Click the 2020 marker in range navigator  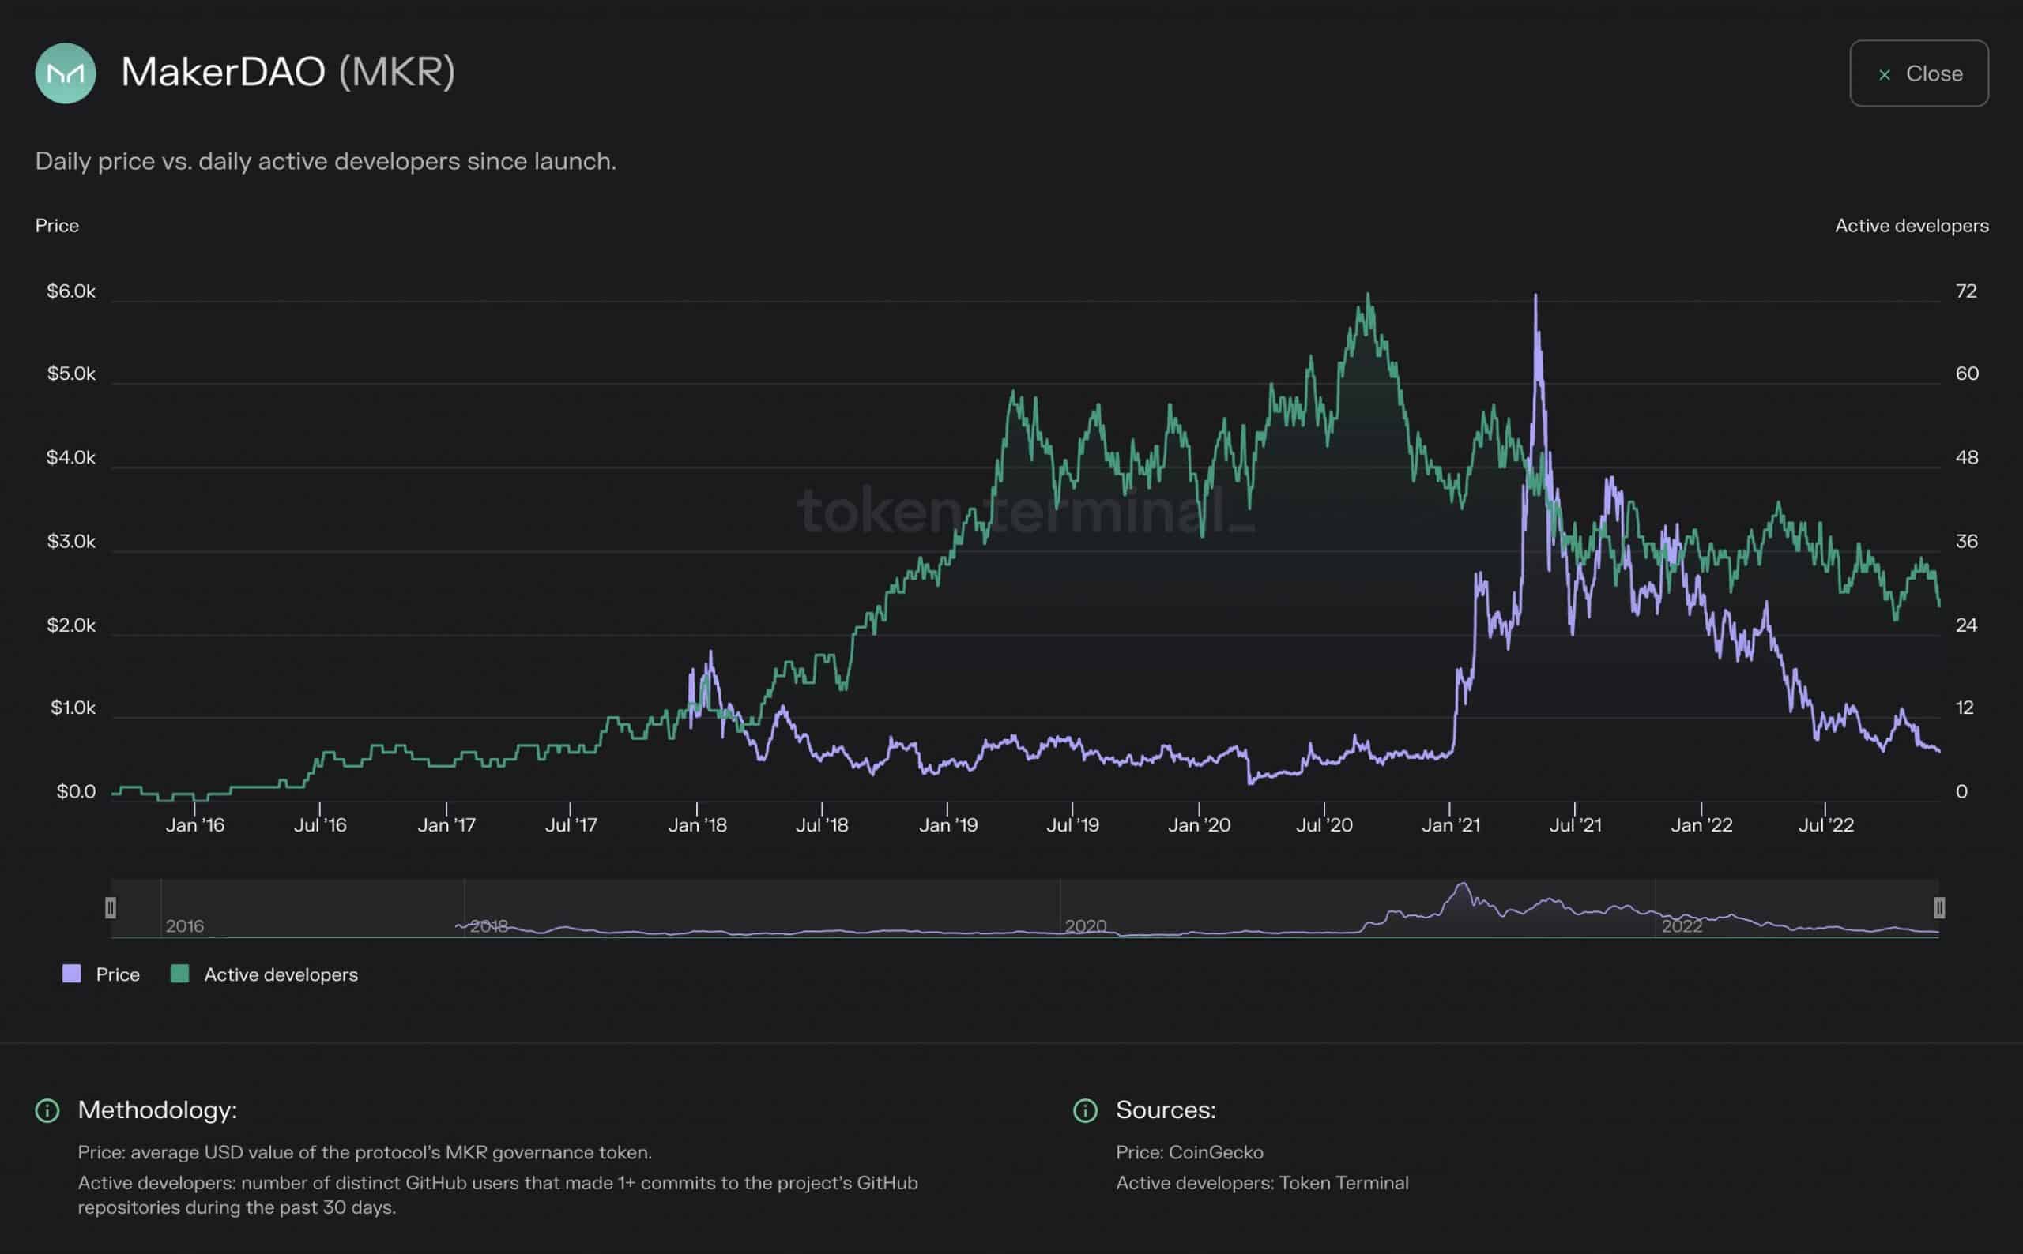click(x=1085, y=925)
